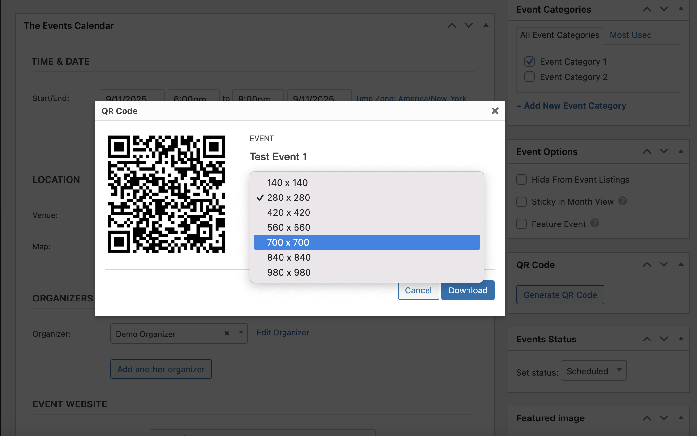Open the Scheduled status dropdown
This screenshot has height=436, width=697.
[594, 371]
